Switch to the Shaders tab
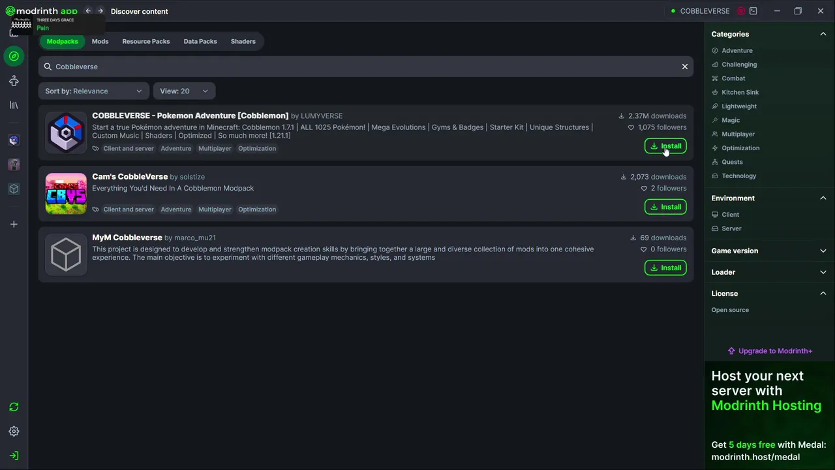The width and height of the screenshot is (835, 470). [x=243, y=41]
